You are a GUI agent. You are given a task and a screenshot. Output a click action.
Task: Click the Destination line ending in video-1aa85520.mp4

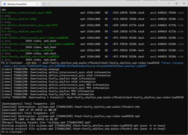[71, 116]
